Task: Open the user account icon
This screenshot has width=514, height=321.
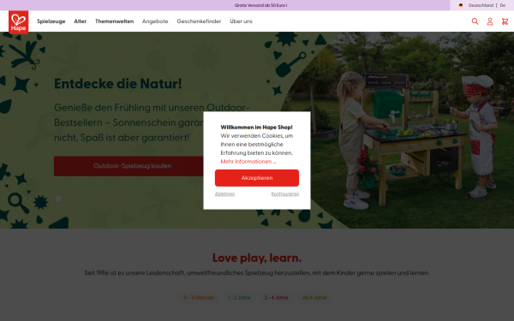Action: (490, 21)
